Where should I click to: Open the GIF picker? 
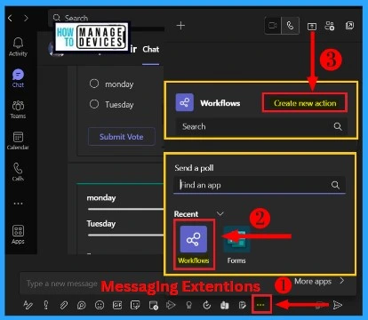pyautogui.click(x=117, y=305)
